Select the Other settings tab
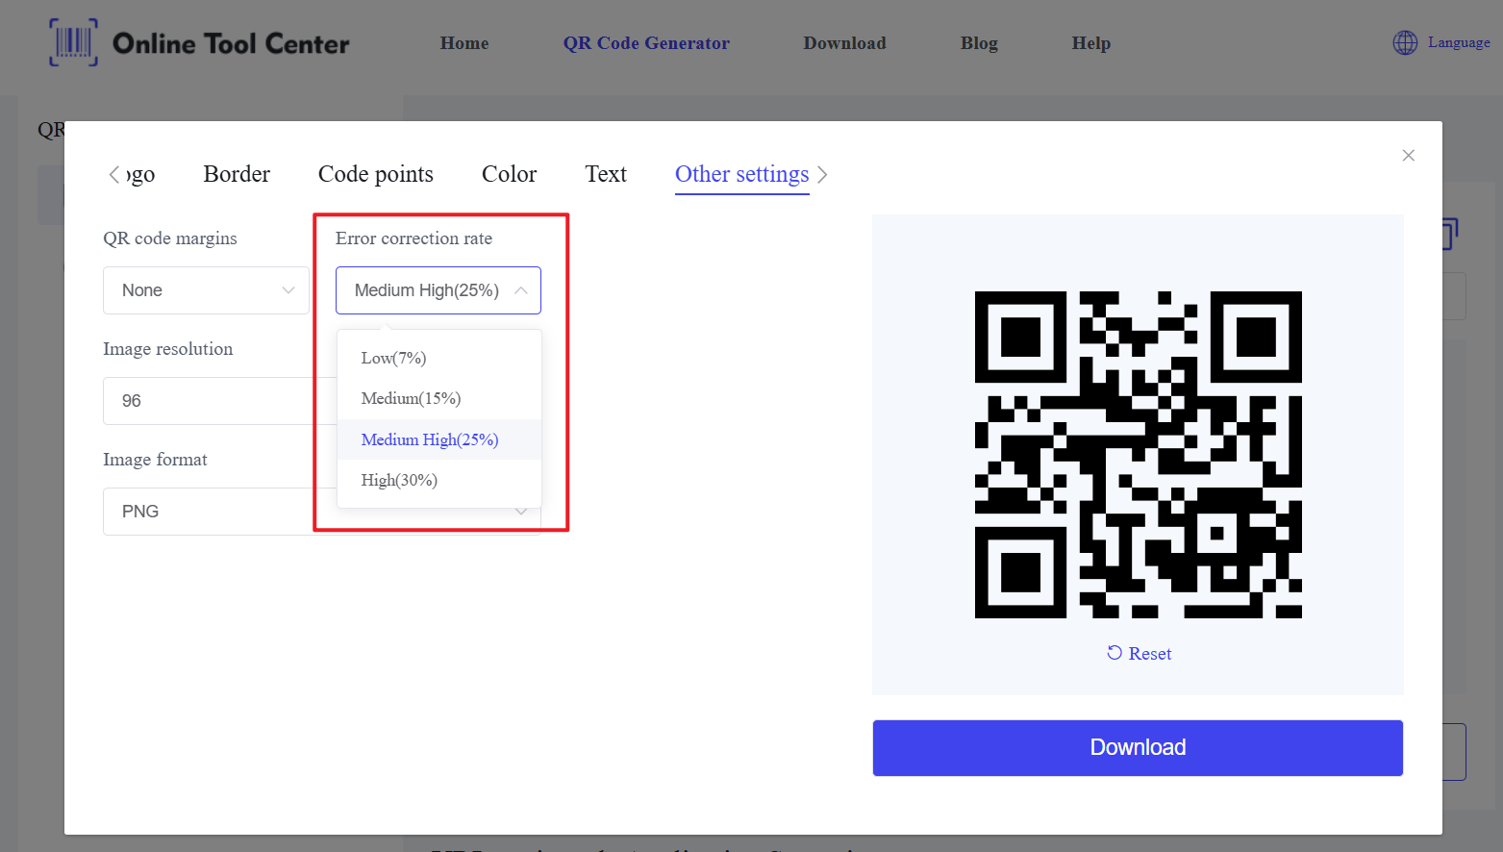The image size is (1503, 852). (x=742, y=174)
